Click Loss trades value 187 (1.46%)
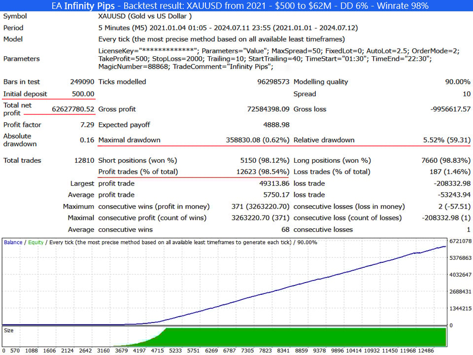 click(x=450, y=172)
